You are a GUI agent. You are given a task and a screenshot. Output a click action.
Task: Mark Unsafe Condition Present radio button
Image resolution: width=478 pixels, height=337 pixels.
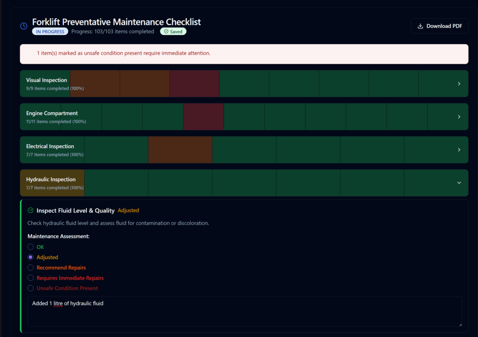click(x=31, y=288)
